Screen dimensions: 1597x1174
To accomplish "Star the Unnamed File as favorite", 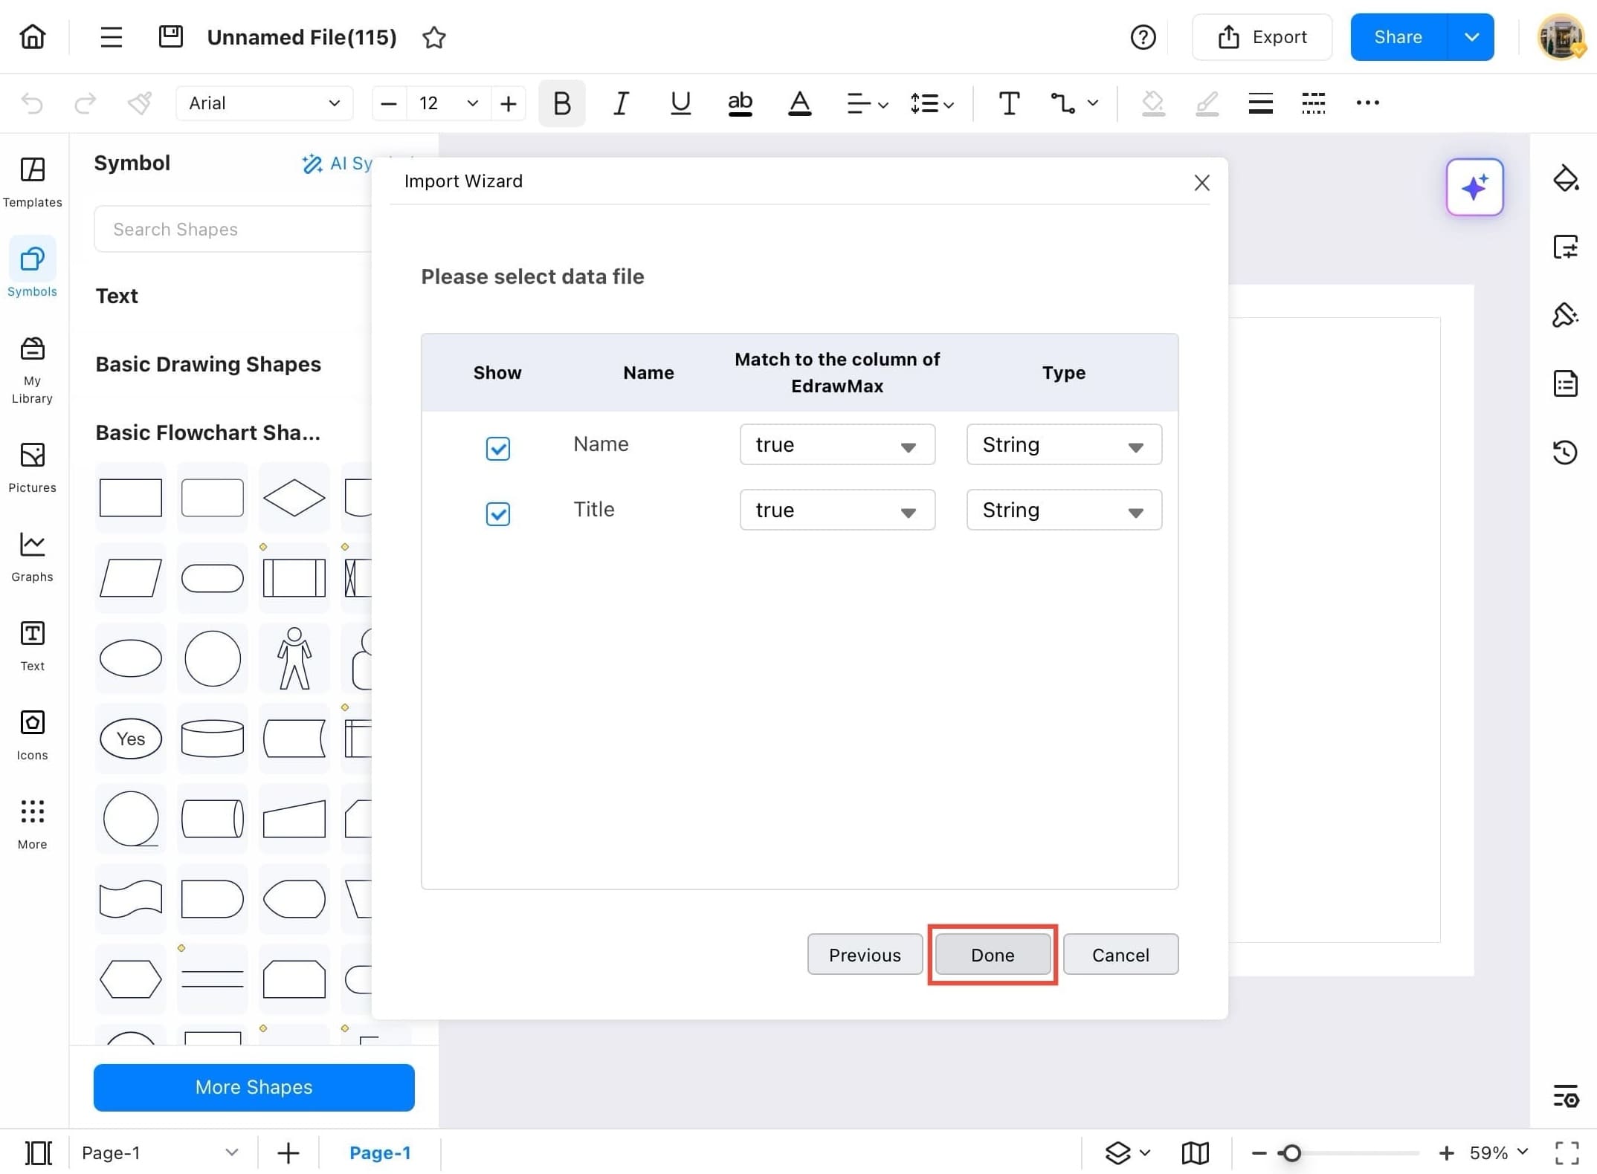I will 434,37.
